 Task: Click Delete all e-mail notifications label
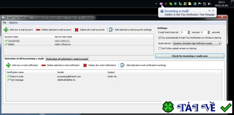click(102, 65)
